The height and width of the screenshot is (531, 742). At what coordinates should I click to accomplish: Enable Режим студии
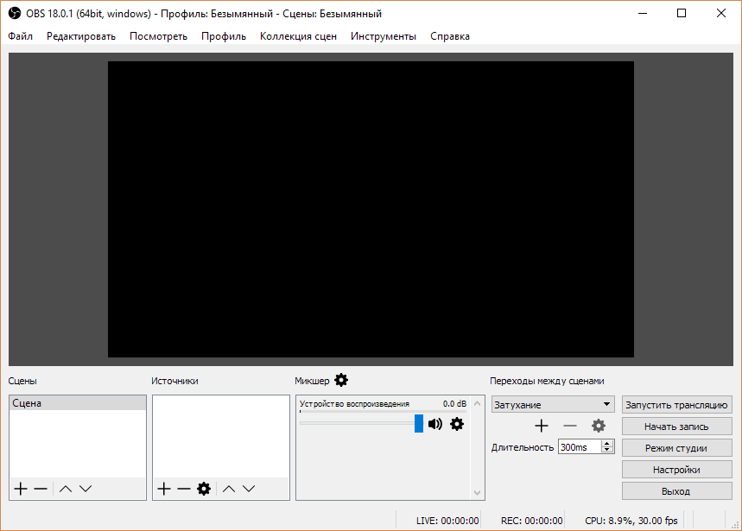coord(676,447)
